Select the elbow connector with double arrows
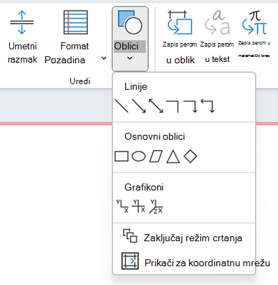 coord(208,106)
